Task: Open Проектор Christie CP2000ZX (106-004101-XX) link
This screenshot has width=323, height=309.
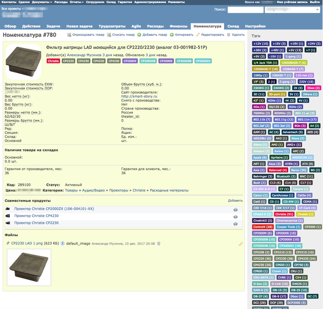Action: [x=54, y=209]
